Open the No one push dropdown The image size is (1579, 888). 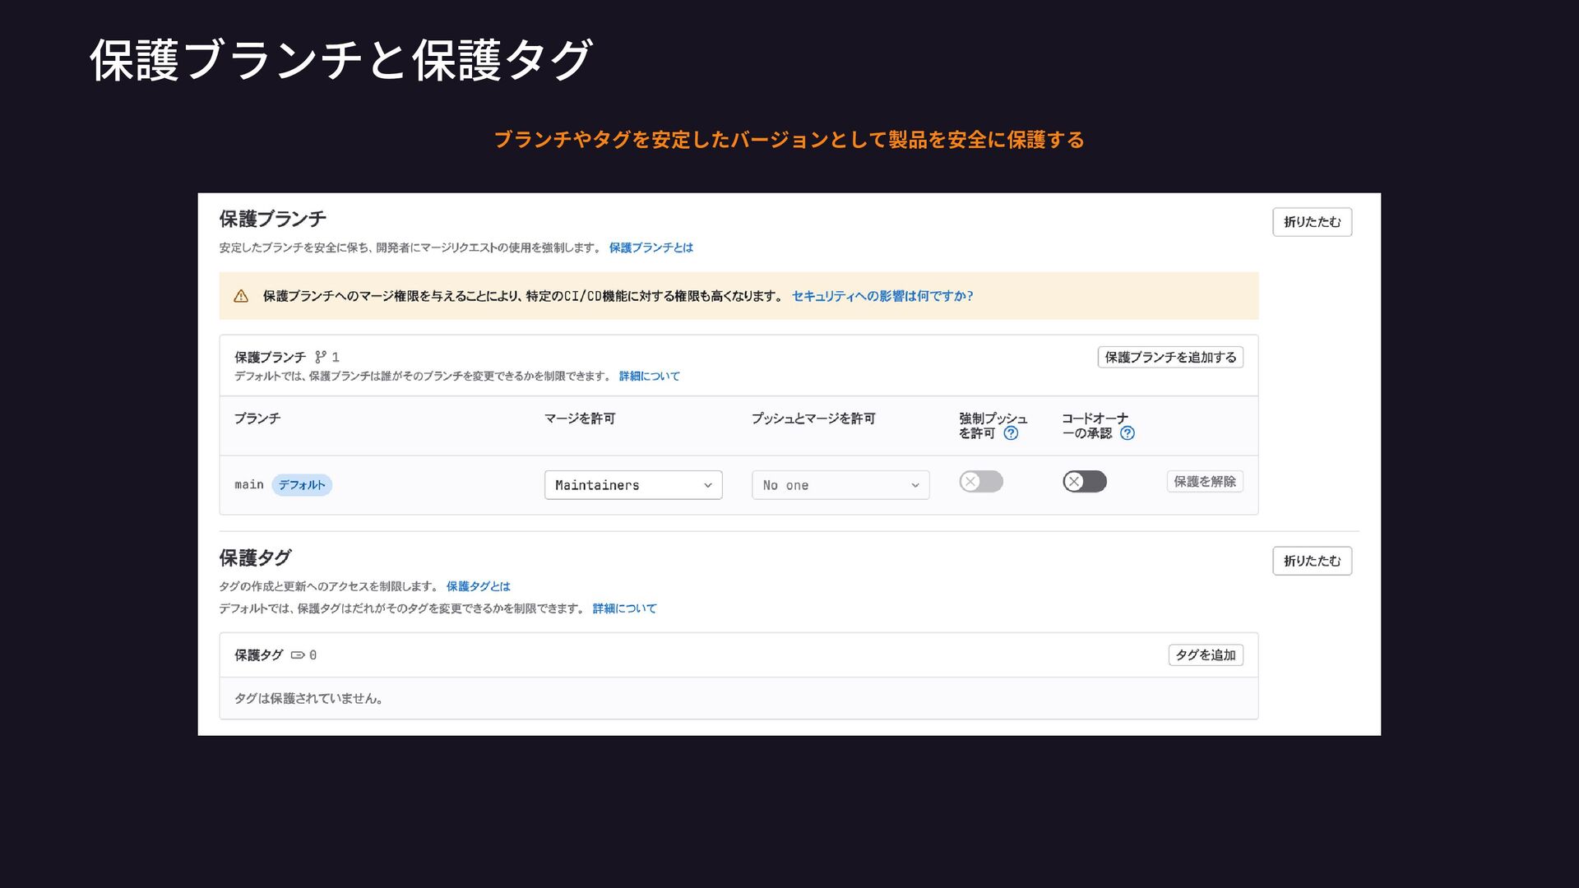840,485
